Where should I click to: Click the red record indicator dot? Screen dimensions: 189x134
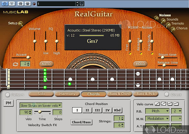pos(34,4)
